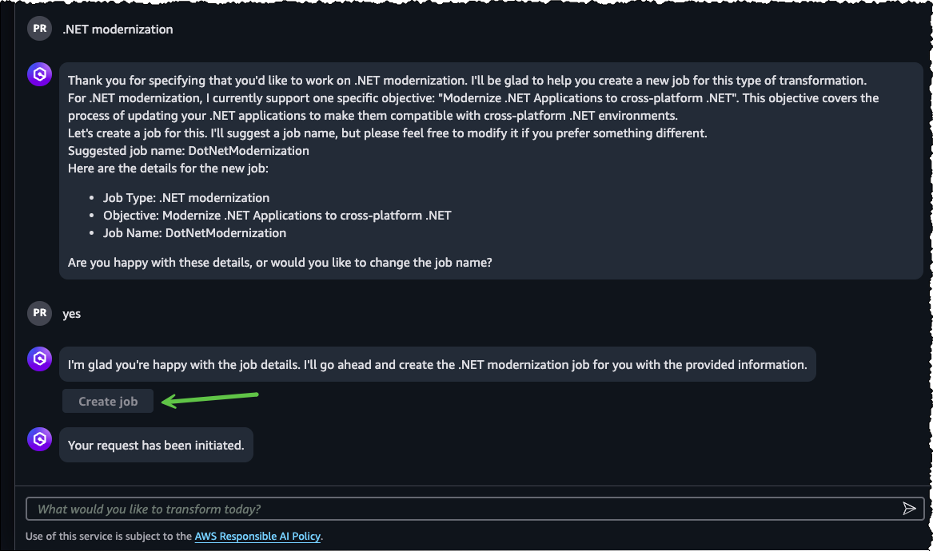Click the 'yes' user reply text
Image resolution: width=933 pixels, height=551 pixels.
tap(71, 314)
